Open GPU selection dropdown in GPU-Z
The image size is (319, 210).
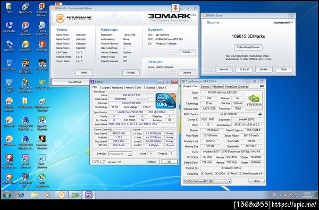point(207,181)
